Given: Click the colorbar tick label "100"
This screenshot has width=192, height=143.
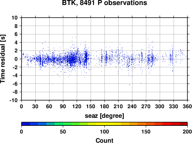Looking at the screenshot, I should pos(104,132).
